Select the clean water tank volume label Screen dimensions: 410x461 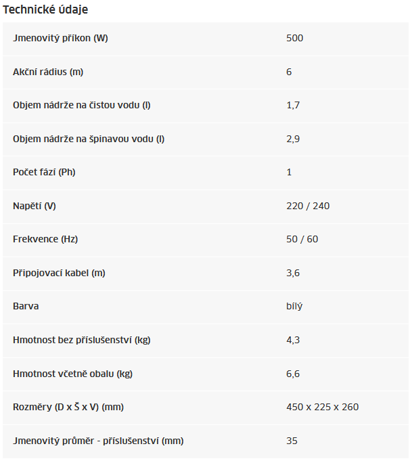pos(81,106)
